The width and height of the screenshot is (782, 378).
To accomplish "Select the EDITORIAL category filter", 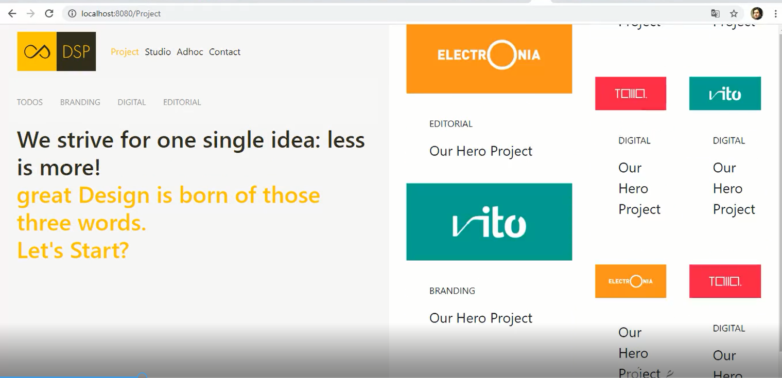I will tap(182, 102).
